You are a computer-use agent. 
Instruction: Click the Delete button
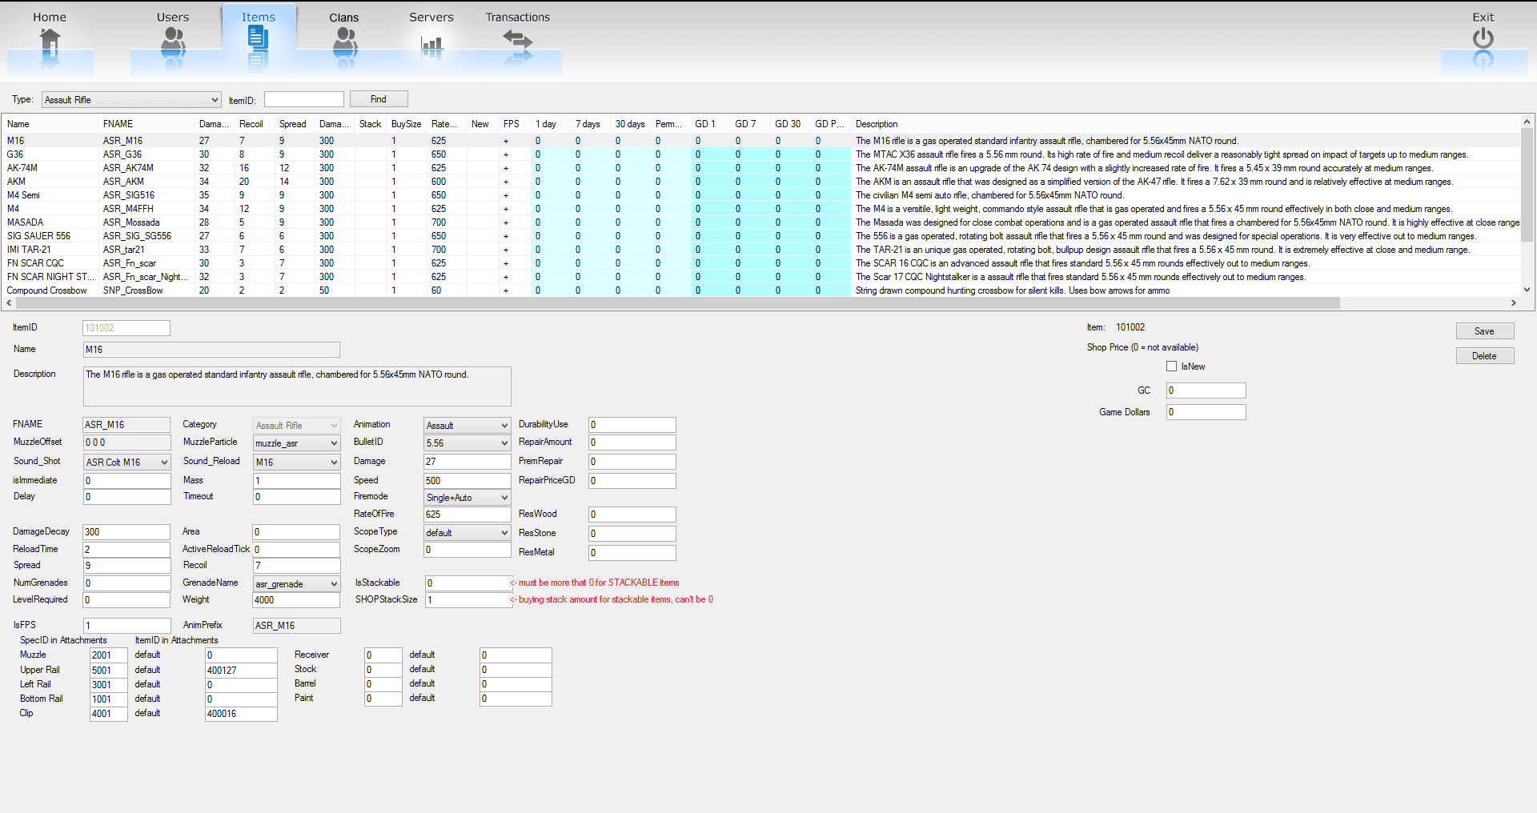click(1485, 356)
